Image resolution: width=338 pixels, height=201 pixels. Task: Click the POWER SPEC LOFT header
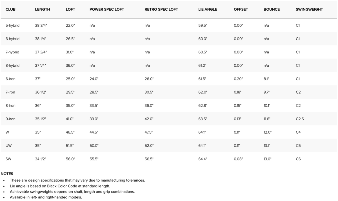pyautogui.click(x=107, y=9)
